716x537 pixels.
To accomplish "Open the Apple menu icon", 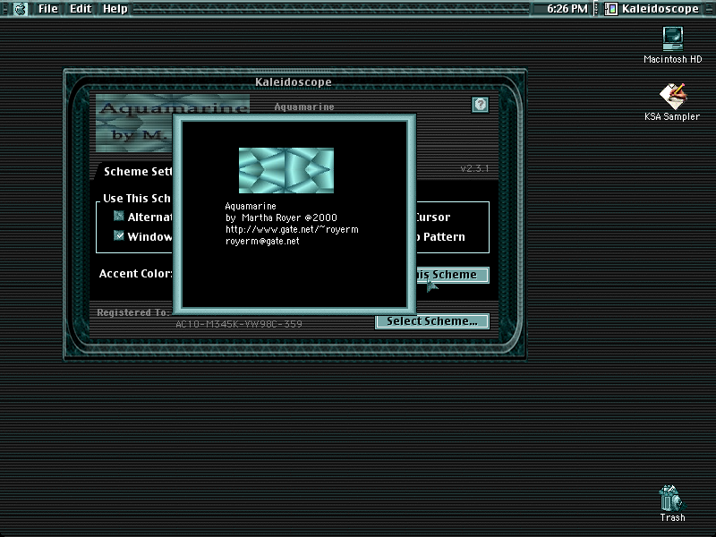I will tap(20, 9).
